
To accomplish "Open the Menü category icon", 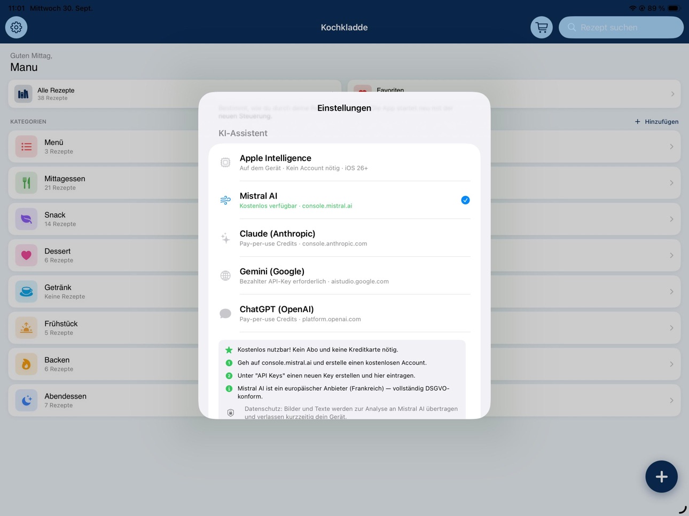I will click(26, 147).
